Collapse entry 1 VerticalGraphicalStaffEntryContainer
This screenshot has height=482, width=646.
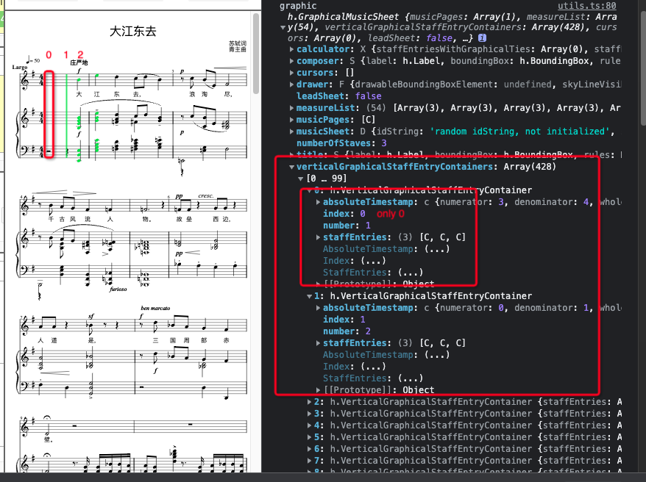310,296
